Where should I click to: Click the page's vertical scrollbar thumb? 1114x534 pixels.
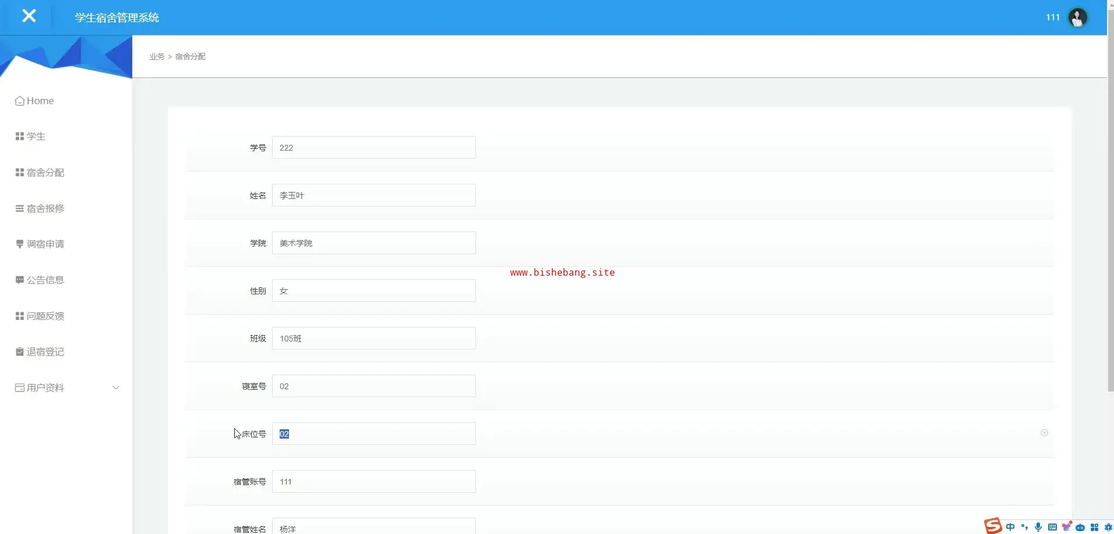click(1111, 201)
